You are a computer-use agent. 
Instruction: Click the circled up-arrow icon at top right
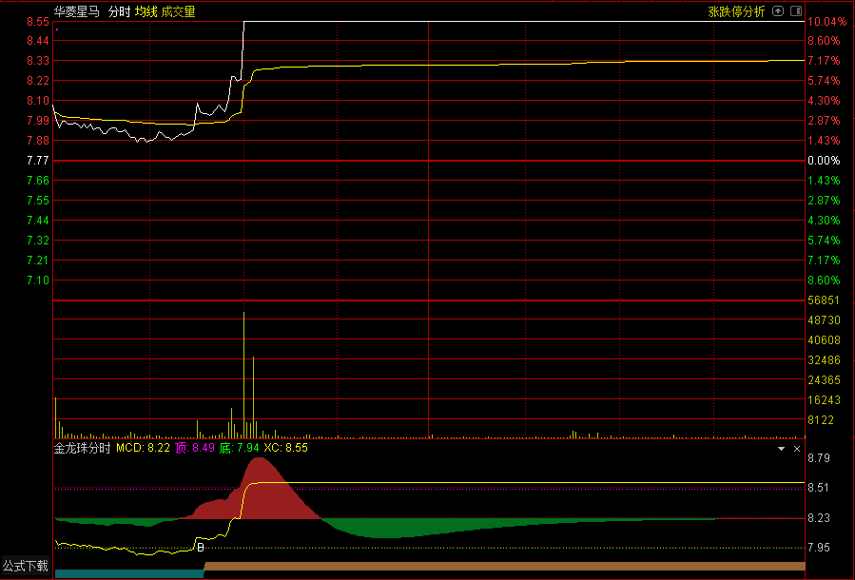coord(778,10)
